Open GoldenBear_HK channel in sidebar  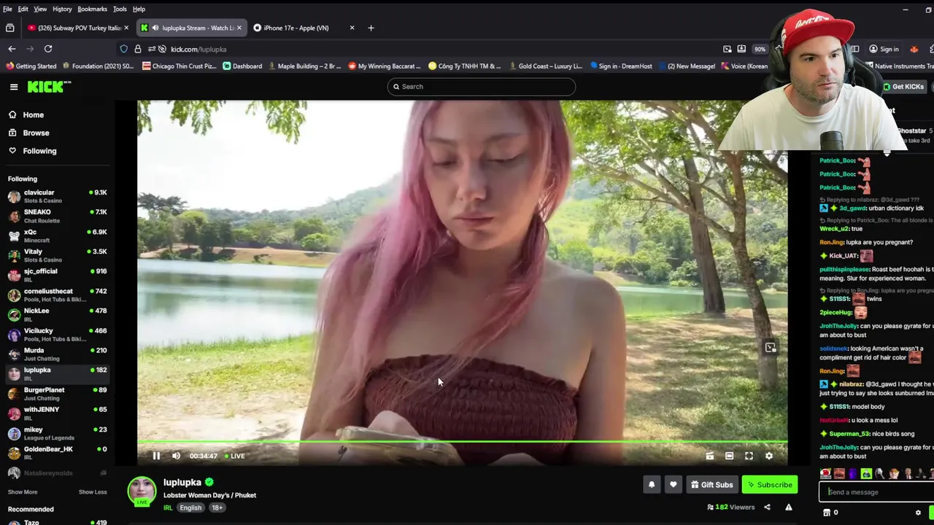tap(57, 453)
